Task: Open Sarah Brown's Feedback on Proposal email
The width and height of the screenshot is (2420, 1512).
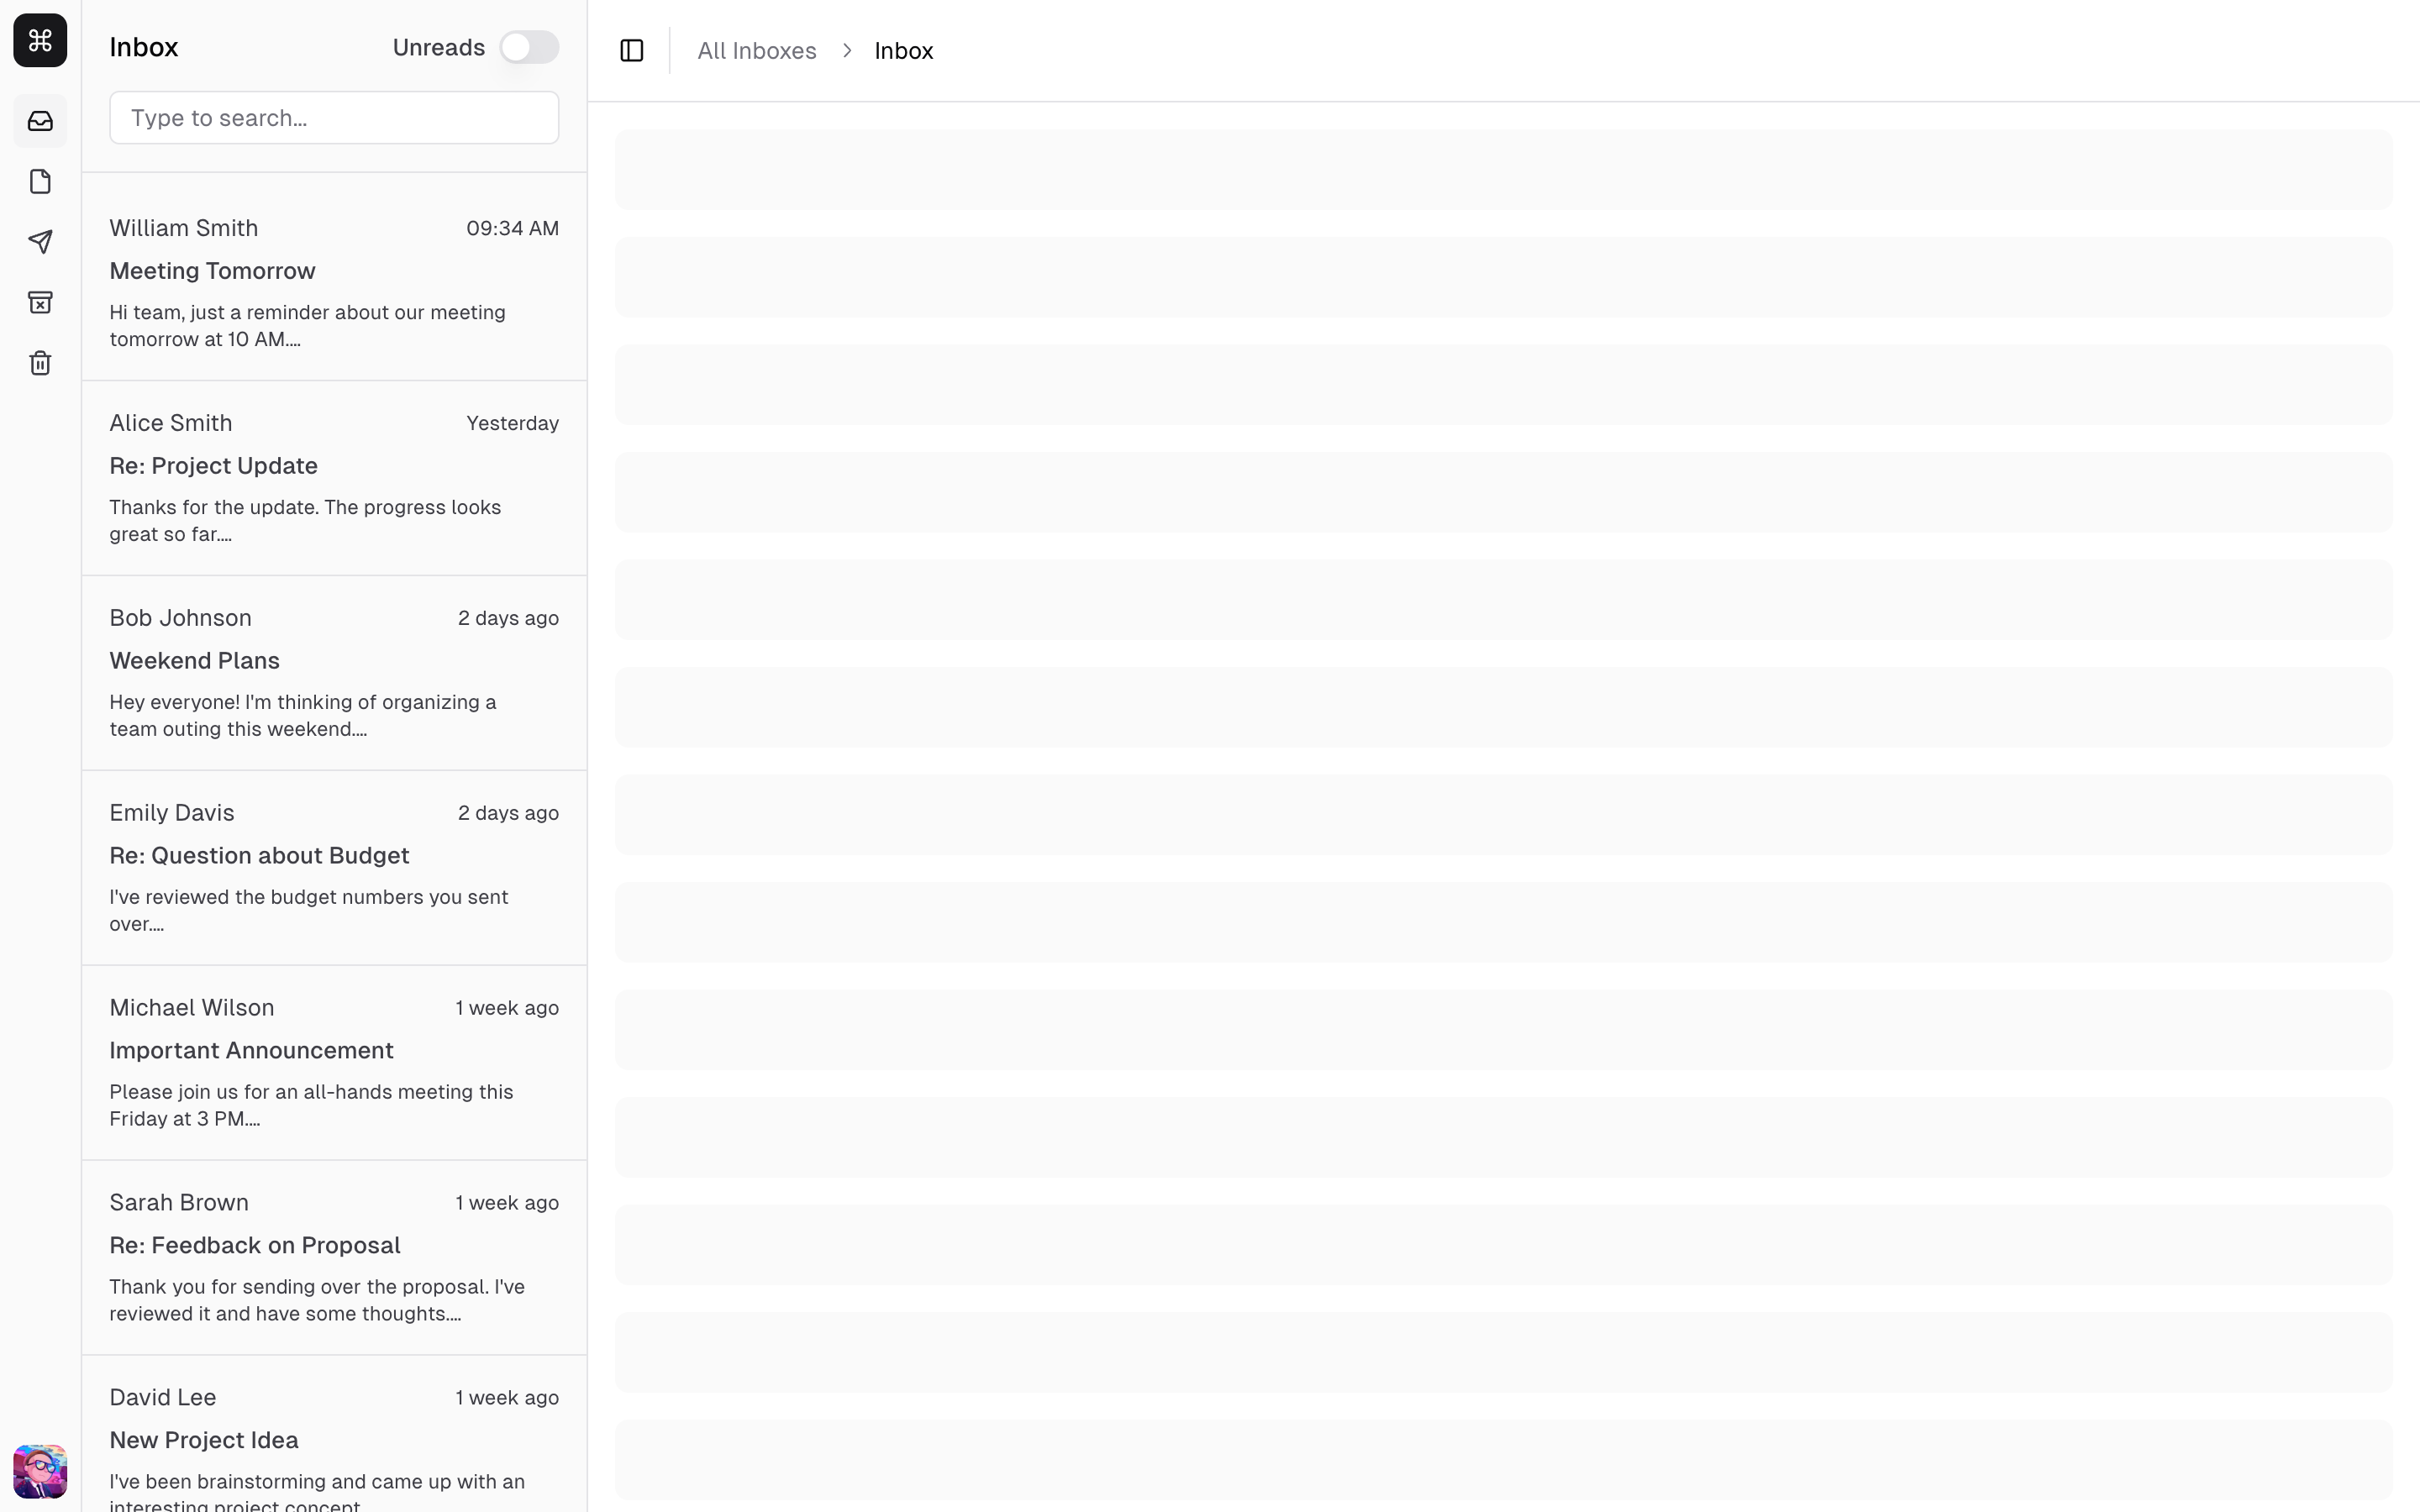Action: click(334, 1257)
